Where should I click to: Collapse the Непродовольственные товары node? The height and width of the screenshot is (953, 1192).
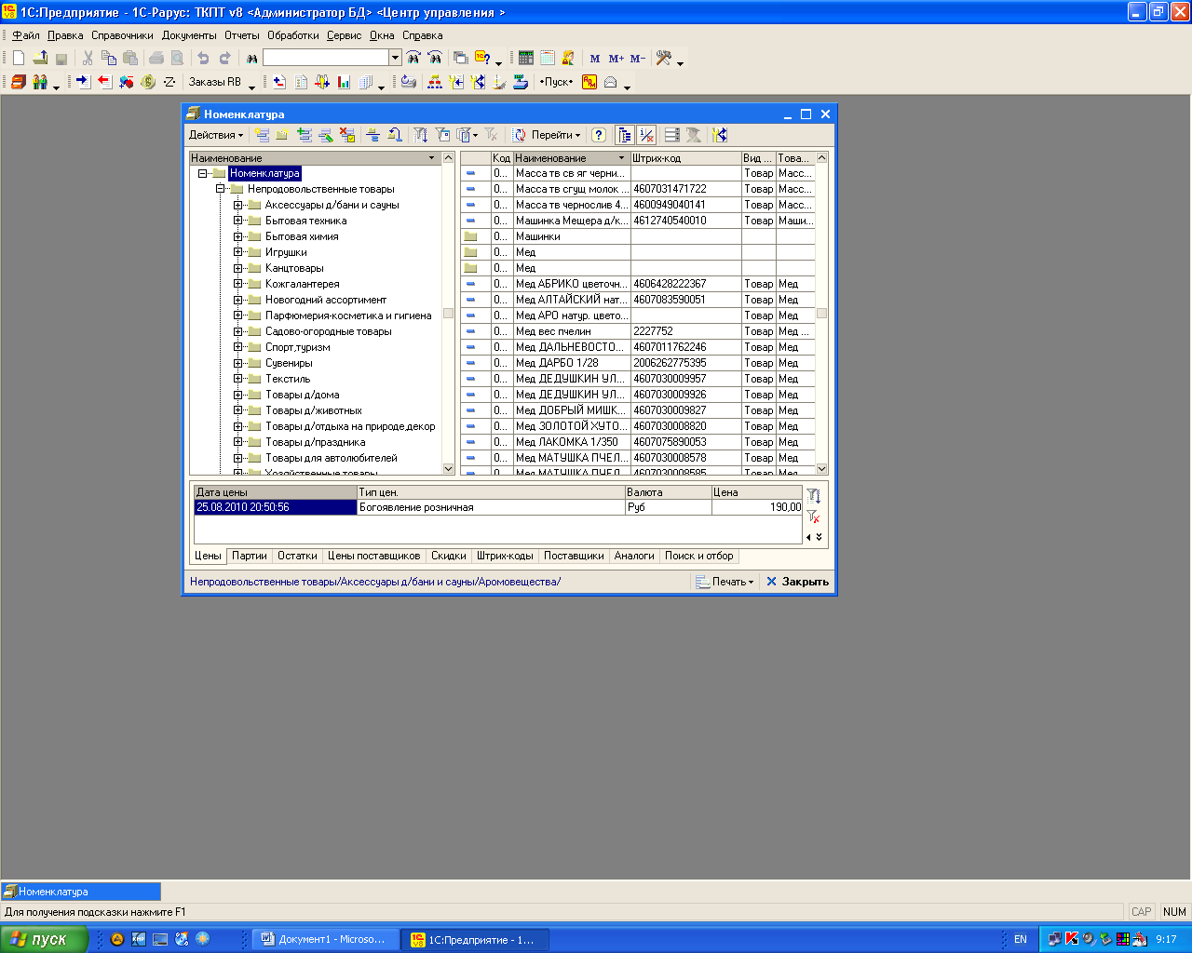tap(220, 189)
